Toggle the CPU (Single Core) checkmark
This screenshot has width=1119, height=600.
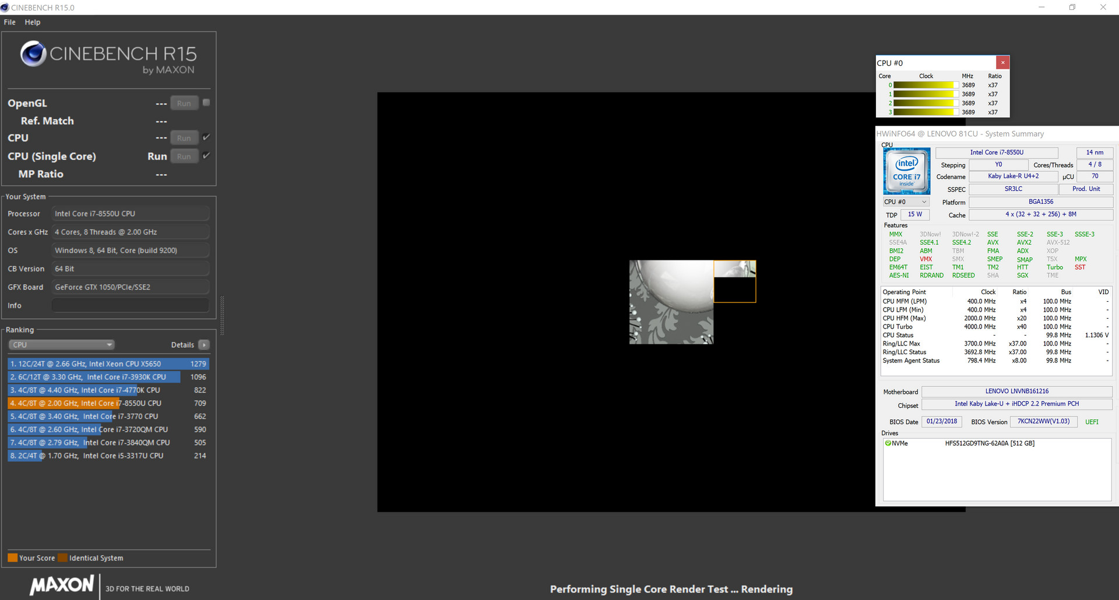206,156
